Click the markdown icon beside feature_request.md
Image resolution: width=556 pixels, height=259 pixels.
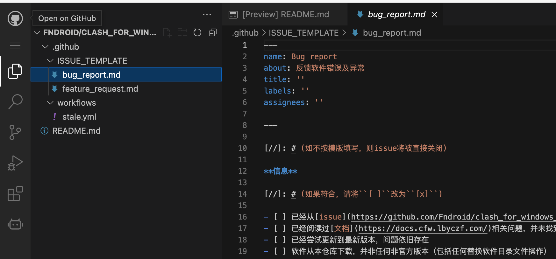tap(55, 89)
